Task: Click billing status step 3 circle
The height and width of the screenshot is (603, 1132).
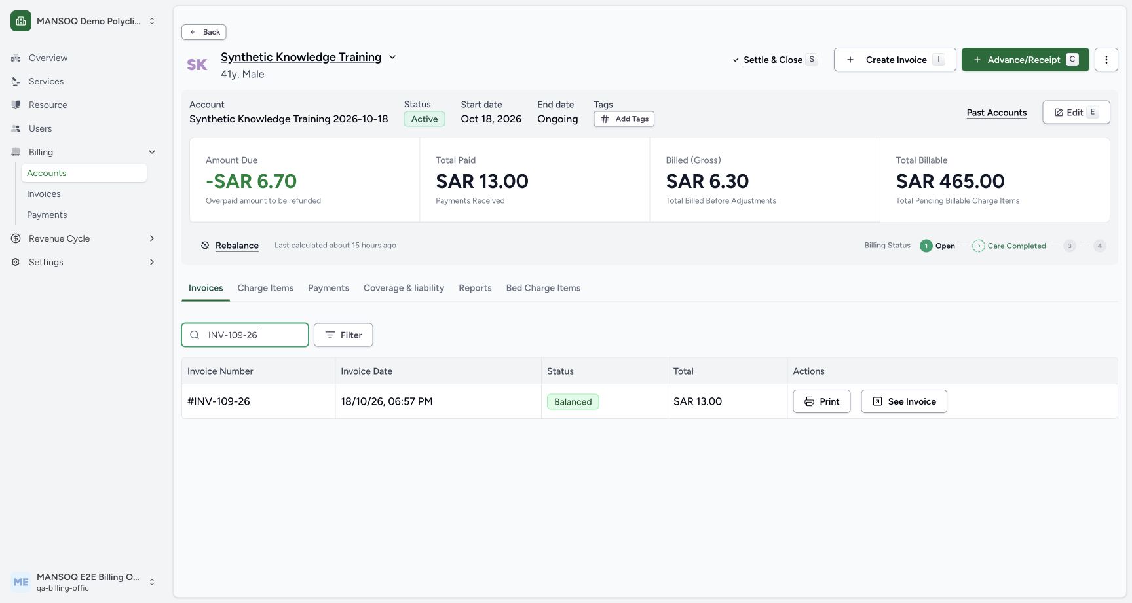Action: (x=1070, y=246)
